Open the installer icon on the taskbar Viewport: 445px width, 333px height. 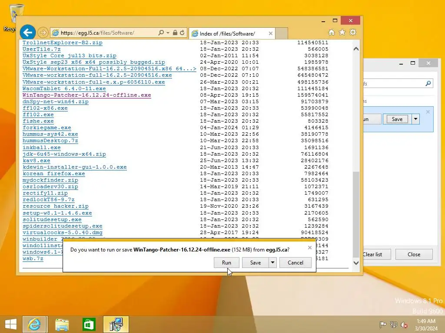[116, 324]
